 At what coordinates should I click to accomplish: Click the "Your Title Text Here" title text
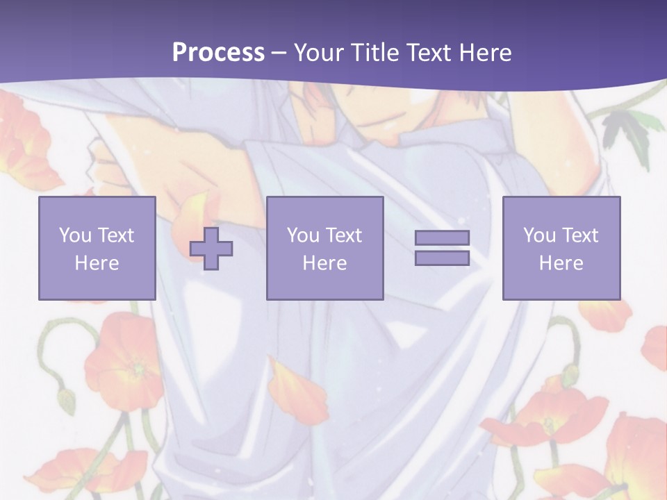coord(402,52)
